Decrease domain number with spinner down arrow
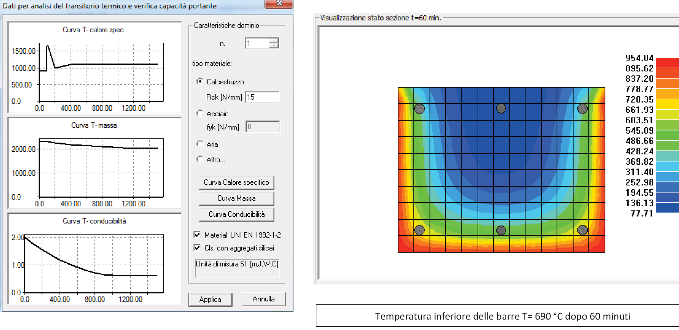This screenshot has height=330, width=679. click(274, 46)
